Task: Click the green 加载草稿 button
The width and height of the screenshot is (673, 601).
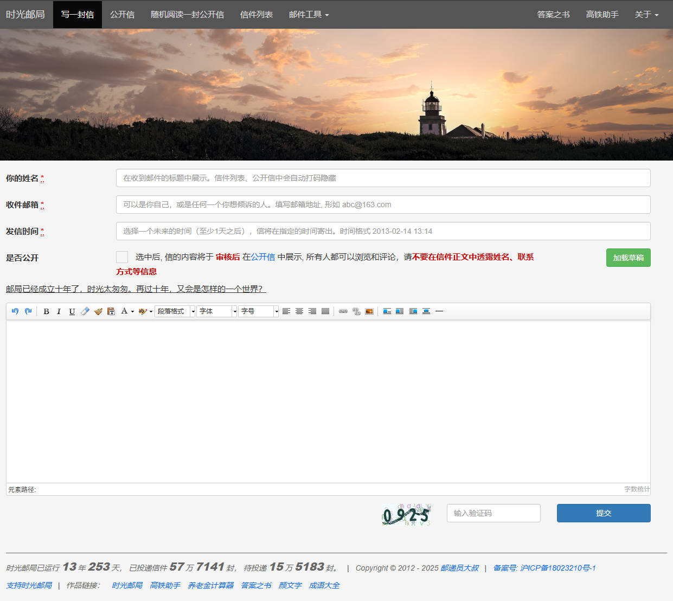Action: (628, 258)
